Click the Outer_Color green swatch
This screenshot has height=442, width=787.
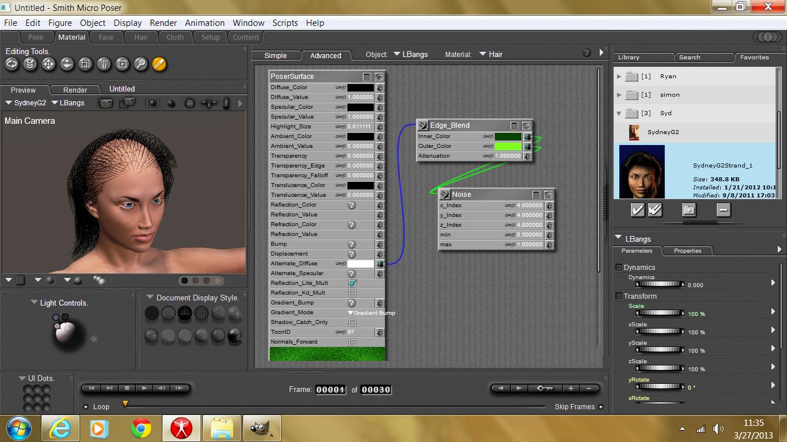point(508,146)
